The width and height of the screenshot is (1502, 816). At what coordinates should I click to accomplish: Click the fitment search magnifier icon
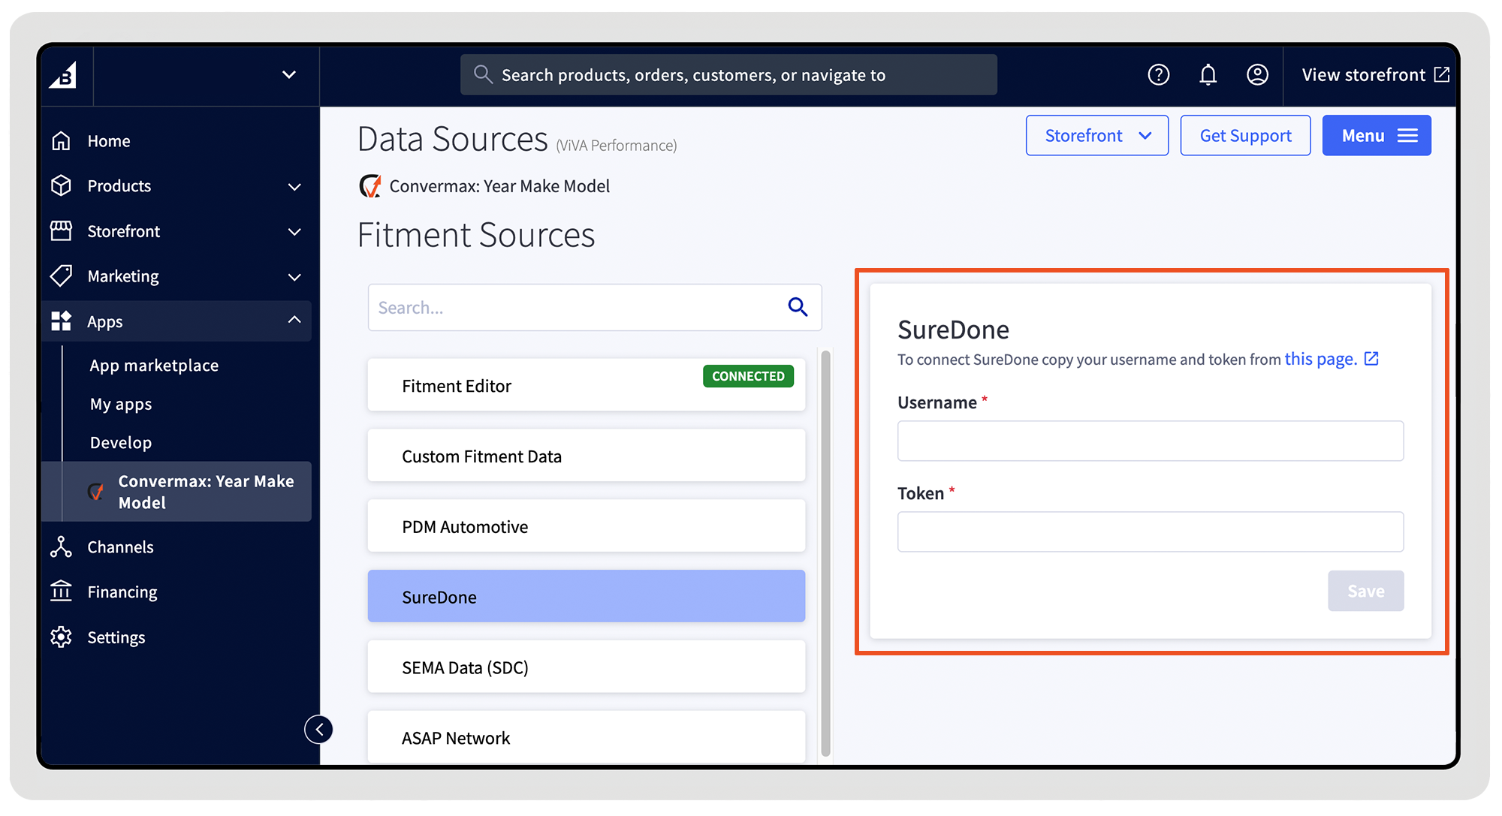point(798,307)
